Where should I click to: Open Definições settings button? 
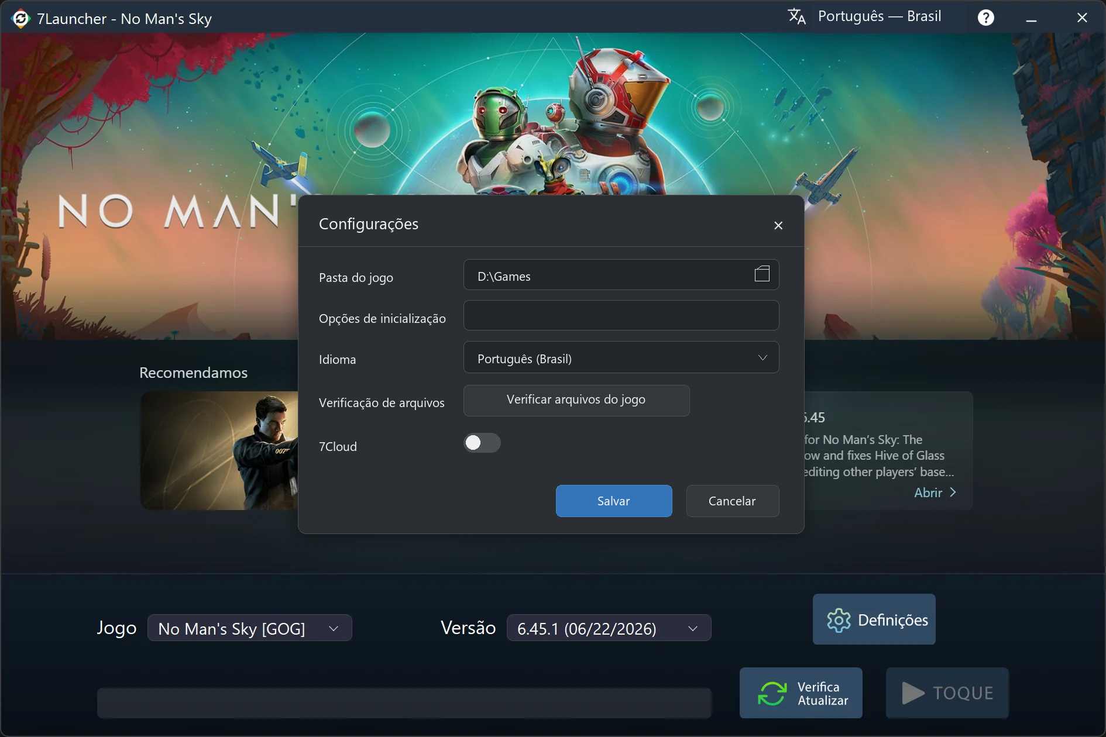coord(874,619)
